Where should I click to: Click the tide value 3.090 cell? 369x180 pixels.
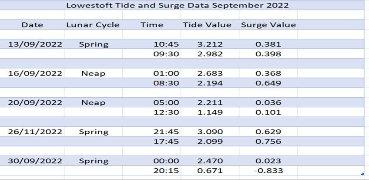(210, 132)
